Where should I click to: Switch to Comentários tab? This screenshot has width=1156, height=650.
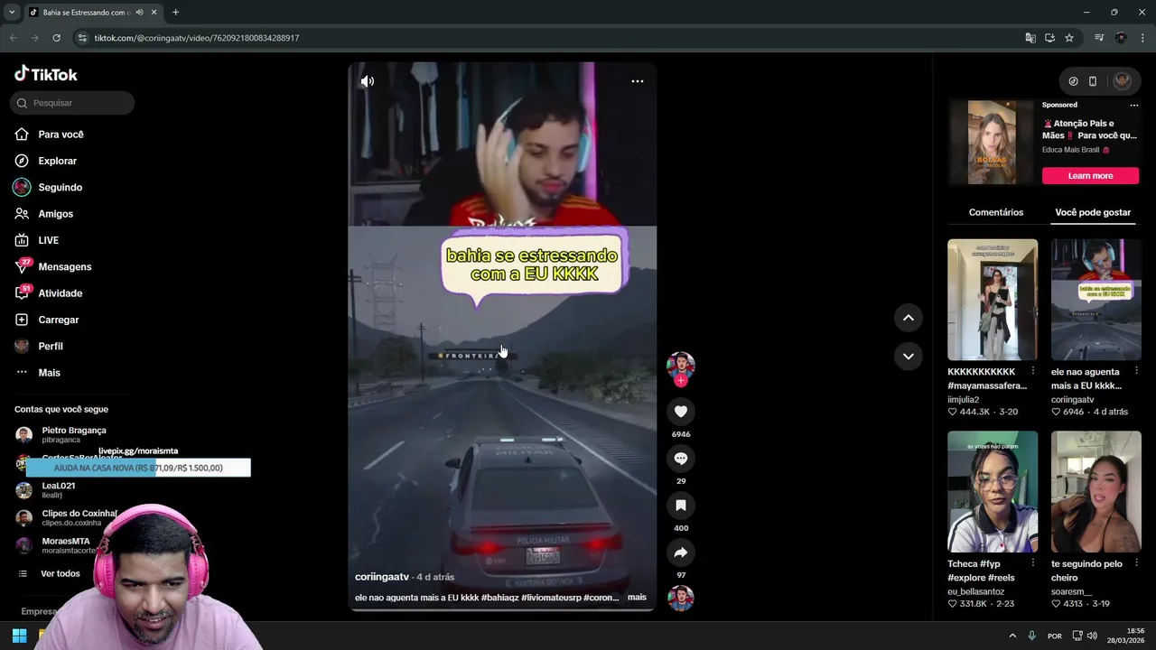click(x=996, y=212)
